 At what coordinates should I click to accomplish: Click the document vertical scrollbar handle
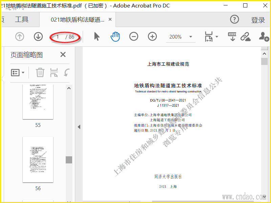264,62
